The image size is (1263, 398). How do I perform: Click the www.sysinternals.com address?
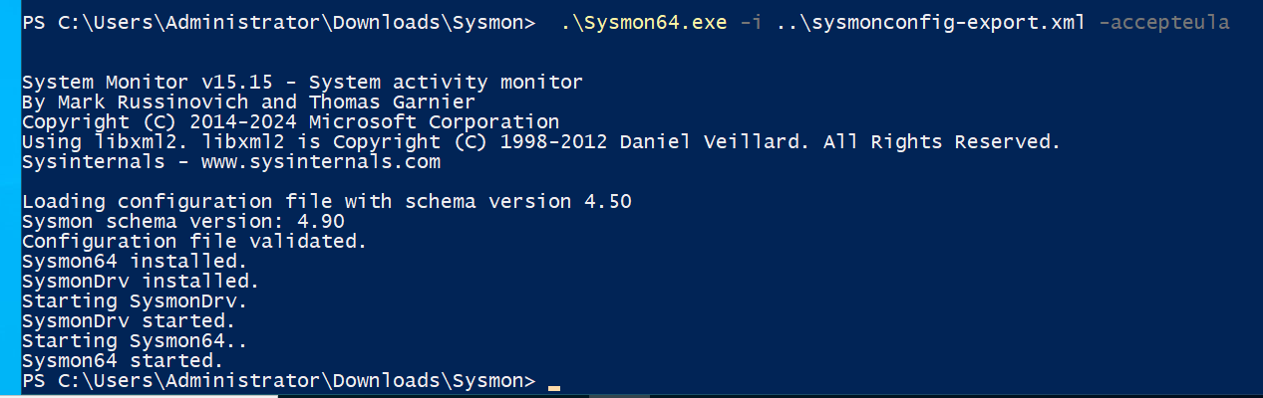[x=320, y=161]
